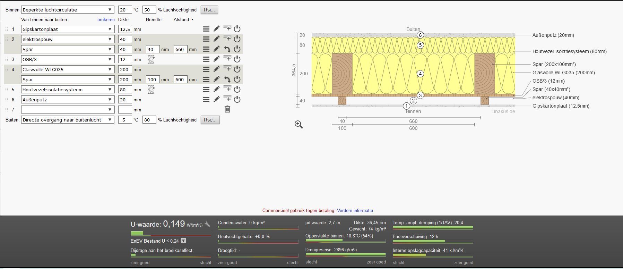Click the magnifier zoom icon below the diagram
623x269 pixels.
(x=299, y=125)
